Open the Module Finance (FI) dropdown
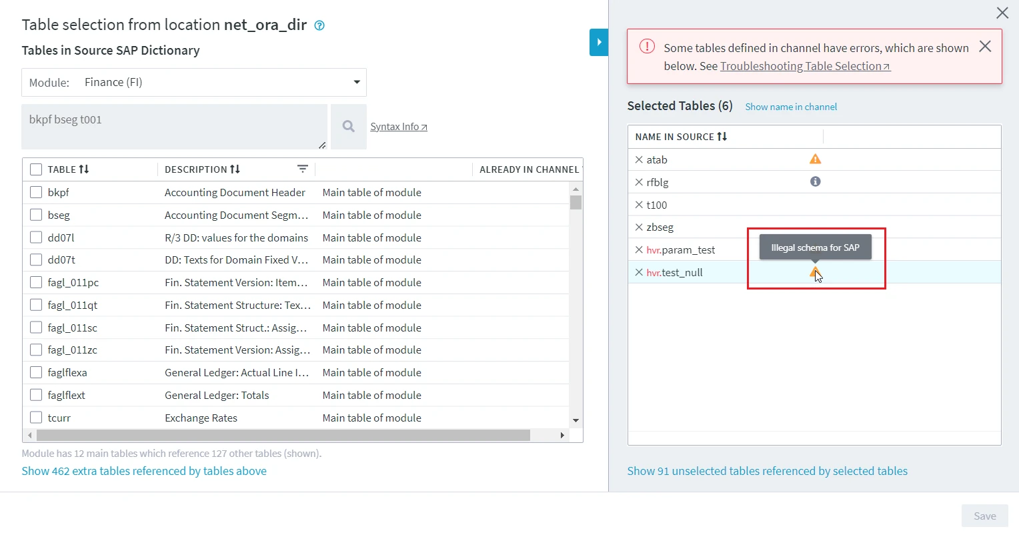Viewport: 1019px width, 537px height. pos(194,83)
